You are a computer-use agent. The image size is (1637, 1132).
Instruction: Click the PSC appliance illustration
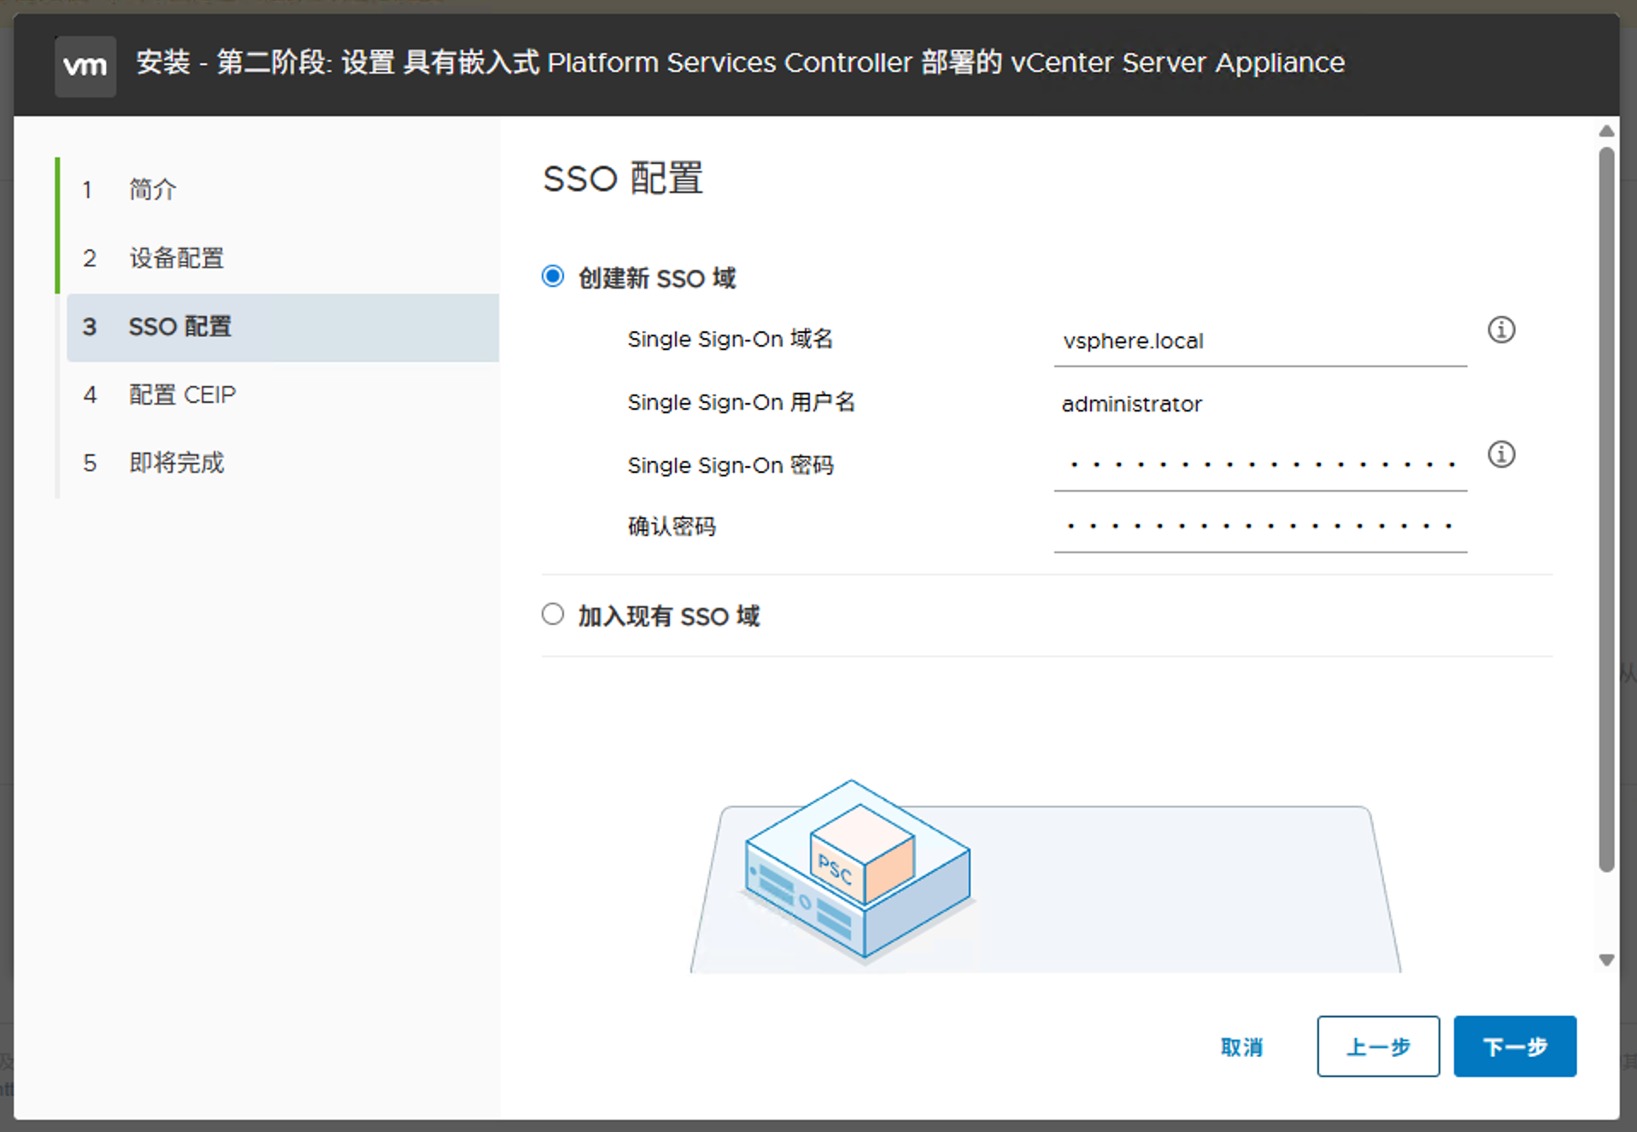(x=858, y=871)
